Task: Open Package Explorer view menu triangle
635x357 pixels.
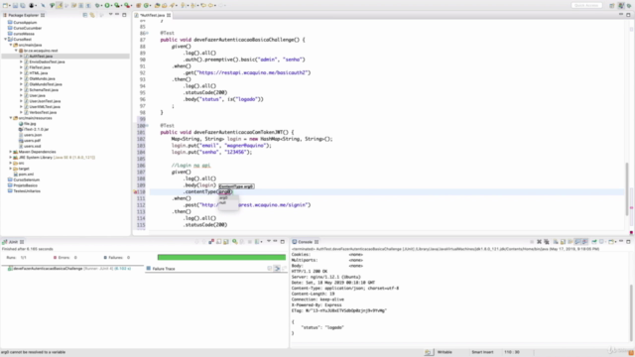Action: (110, 15)
